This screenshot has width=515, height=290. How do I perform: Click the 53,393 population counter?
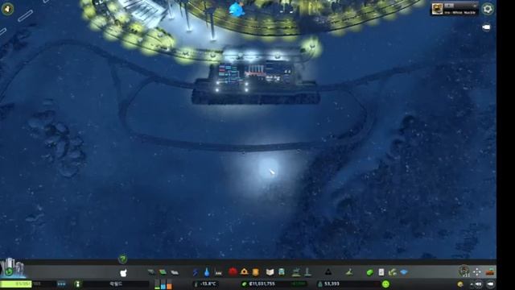click(x=332, y=284)
